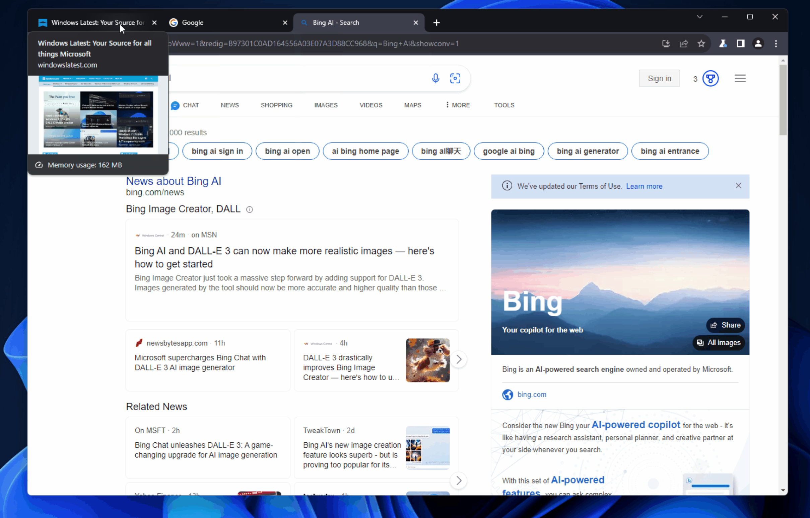Viewport: 810px width, 518px height.
Task: Open the Microsoft Rewards trophy icon
Action: [x=711, y=78]
